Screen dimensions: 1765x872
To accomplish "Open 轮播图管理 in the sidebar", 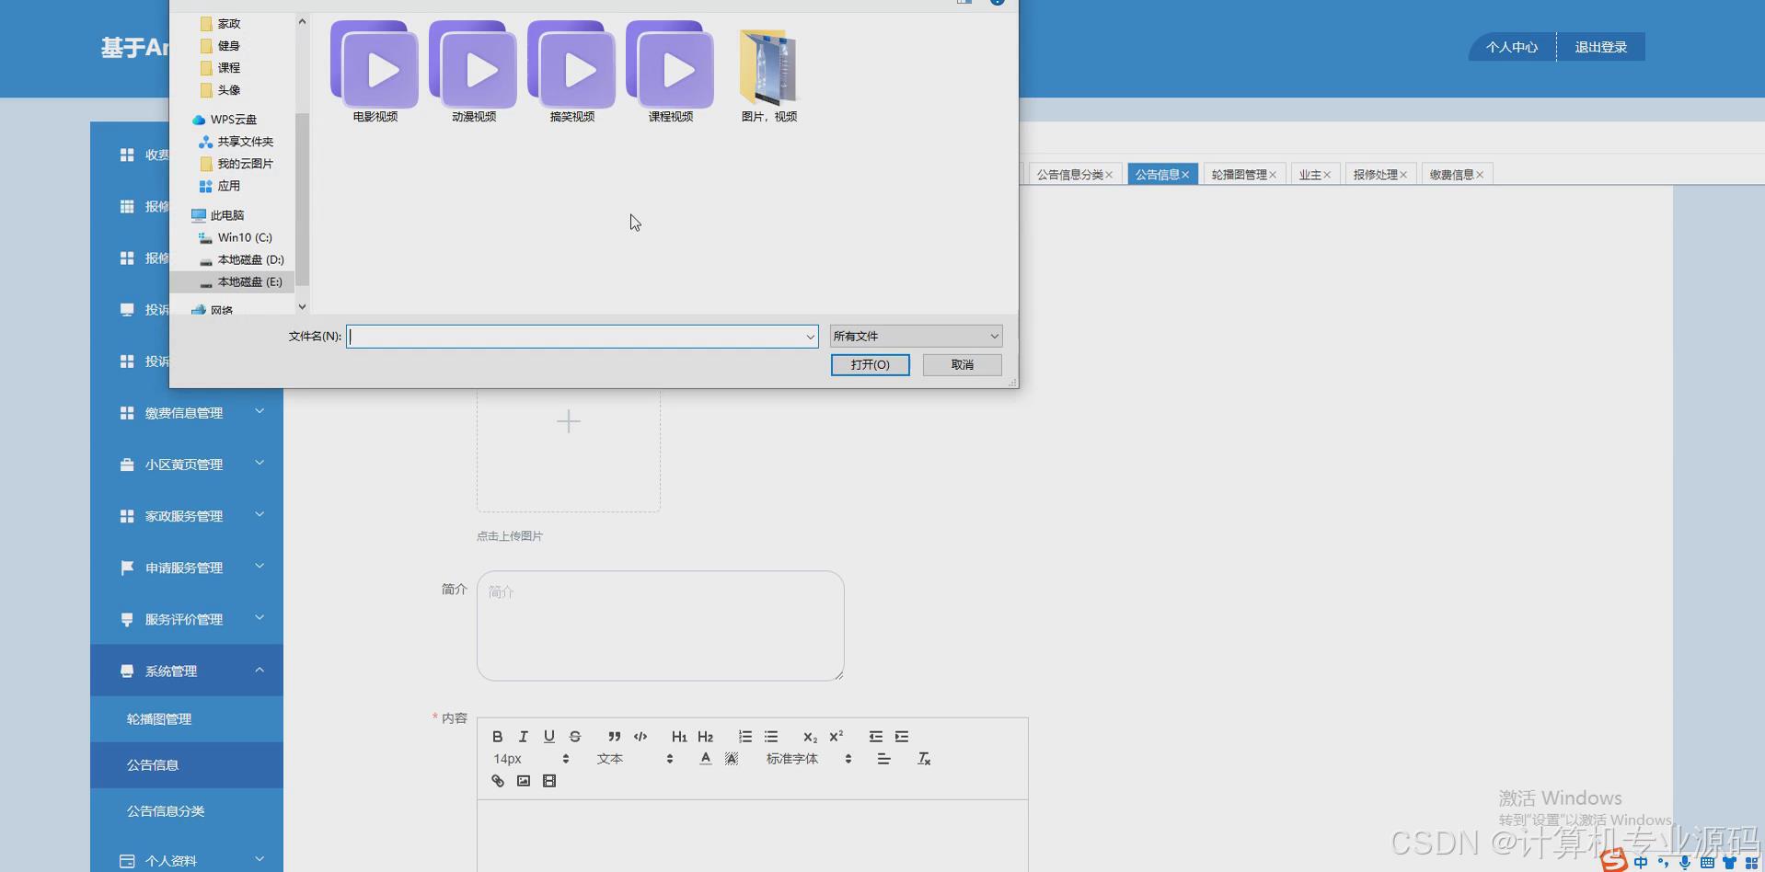I will [x=187, y=719].
